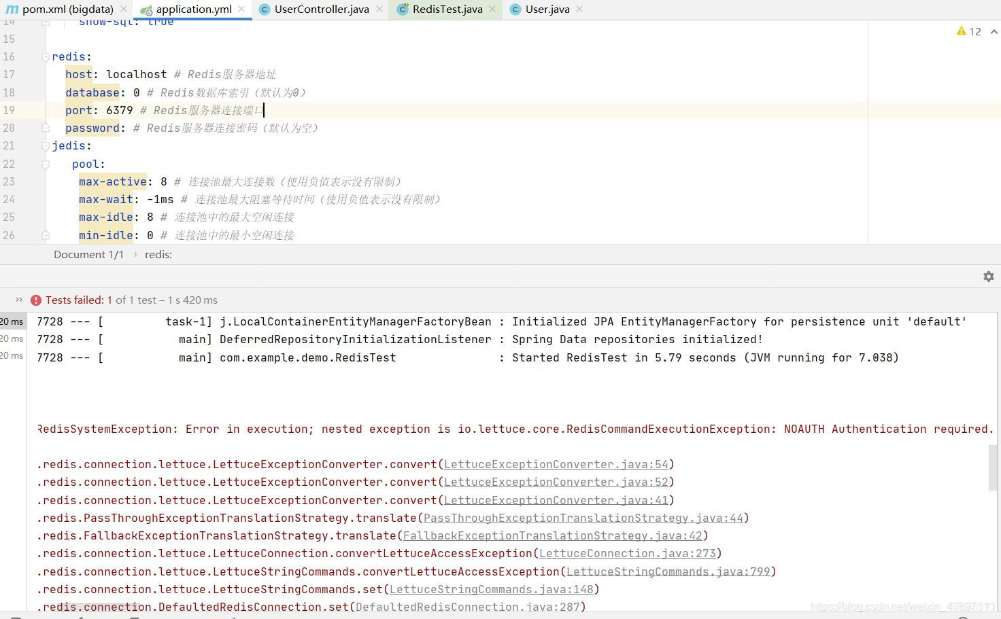
Task: Click the fold marker at line 14
Action: coord(46,22)
